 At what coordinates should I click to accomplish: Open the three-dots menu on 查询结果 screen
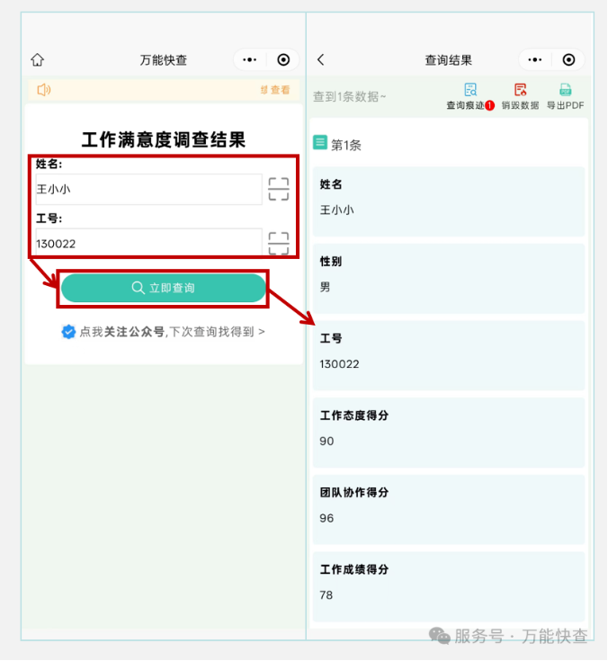click(x=534, y=60)
